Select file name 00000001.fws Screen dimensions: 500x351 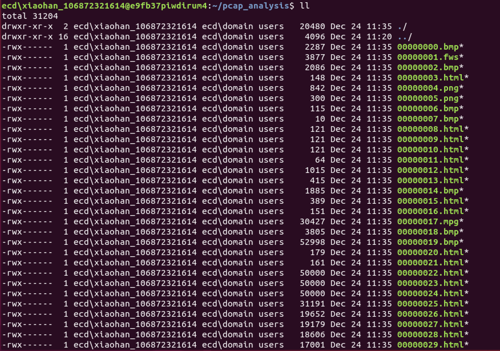(x=428, y=57)
